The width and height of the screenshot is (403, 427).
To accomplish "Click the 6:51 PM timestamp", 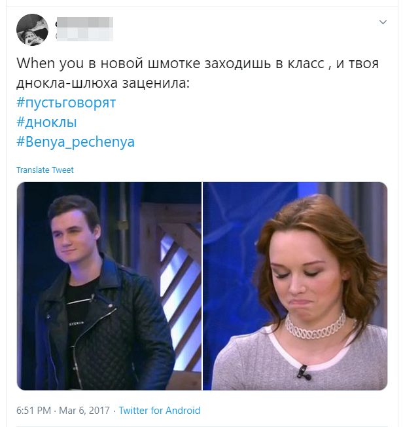I will pyautogui.click(x=34, y=411).
